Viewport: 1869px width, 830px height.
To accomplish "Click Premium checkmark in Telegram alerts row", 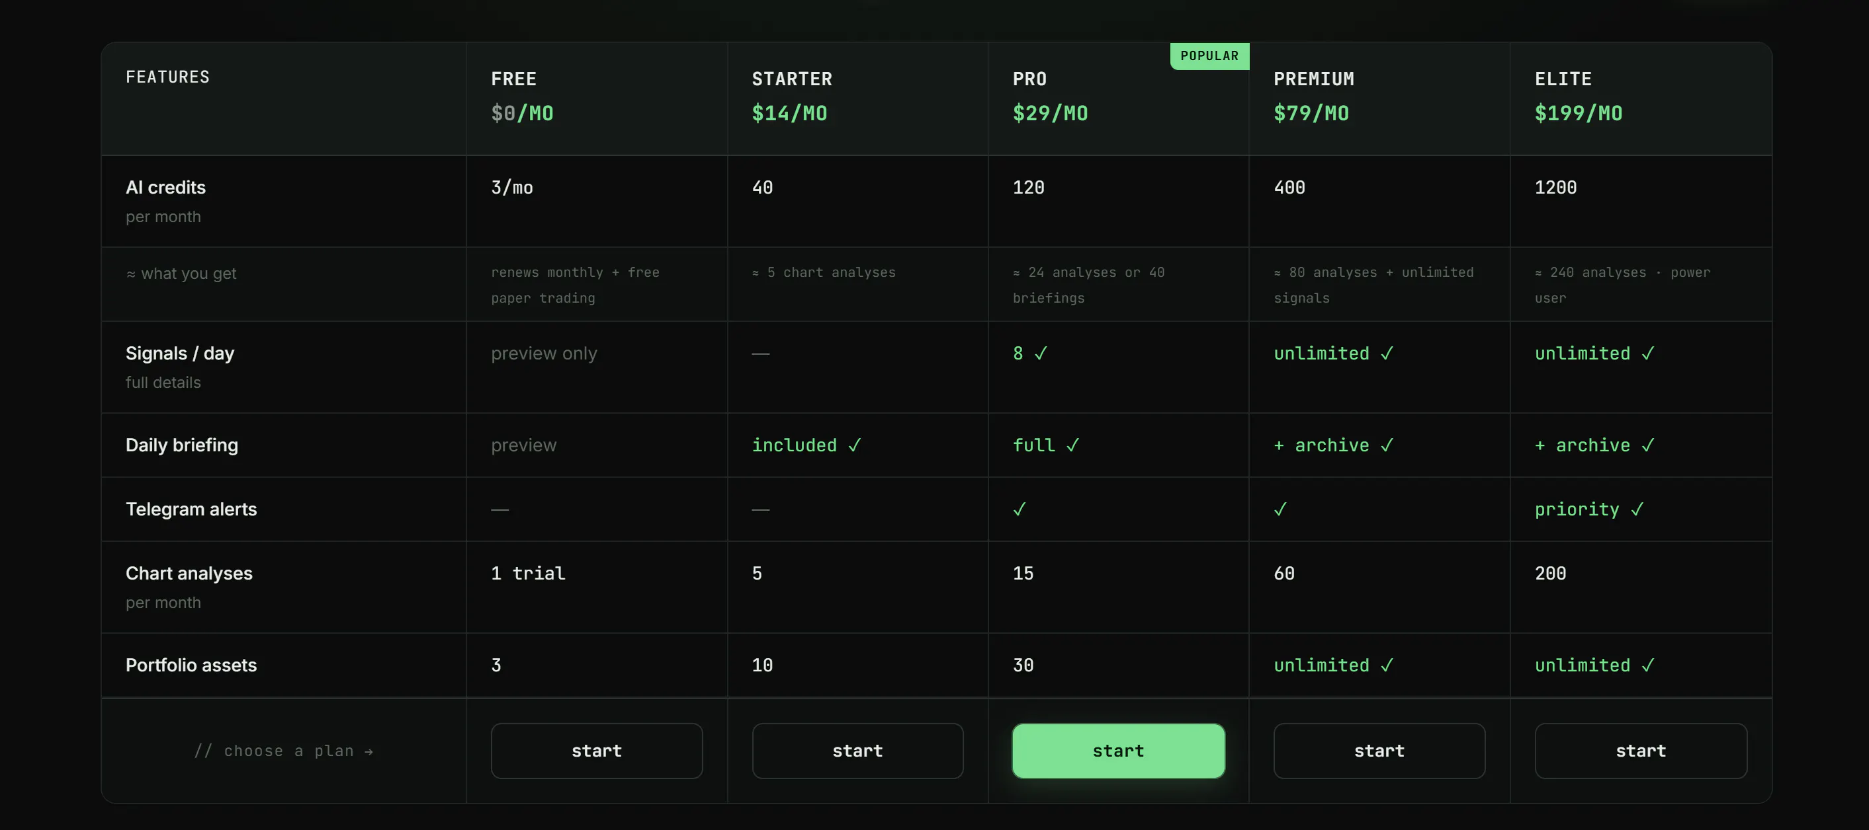I will [x=1281, y=509].
